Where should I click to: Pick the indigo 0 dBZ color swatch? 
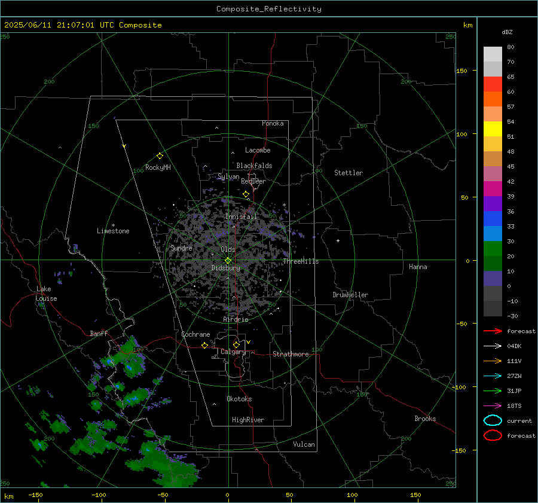(x=493, y=279)
